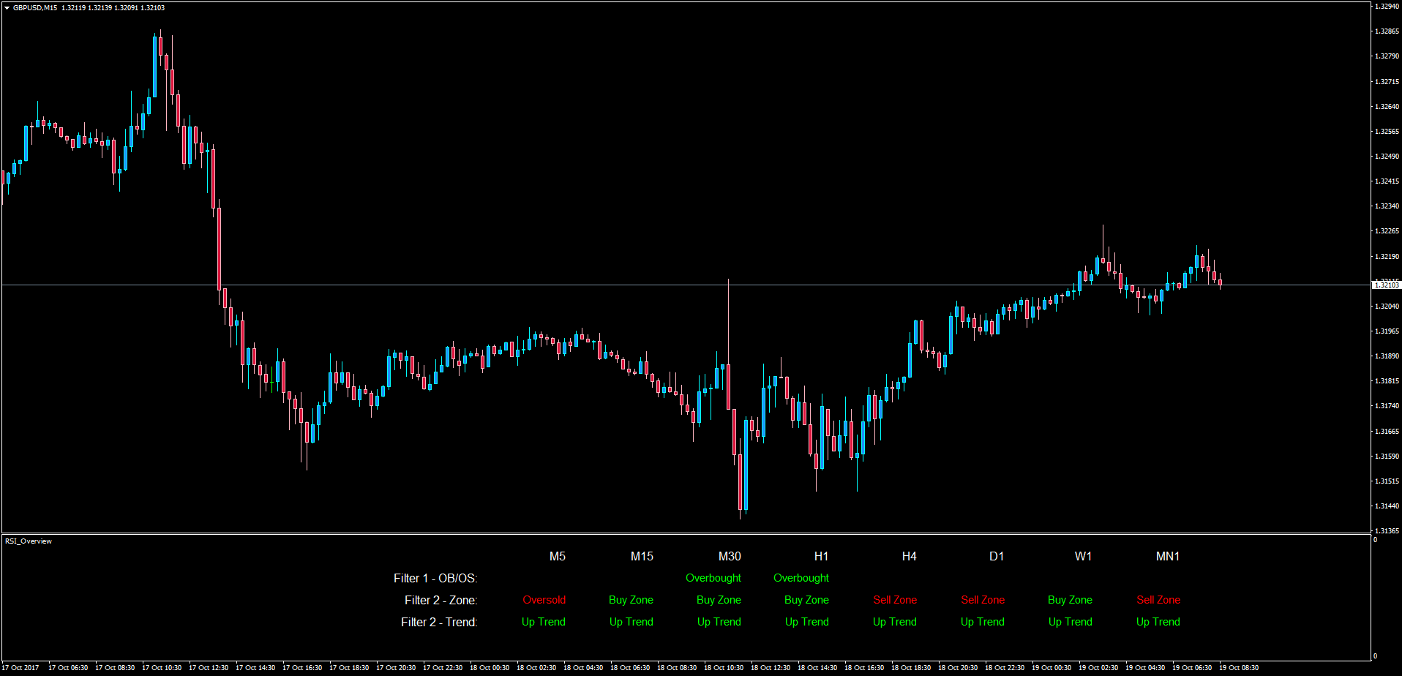
Task: Click the Buy Zone value under M15
Action: (631, 600)
